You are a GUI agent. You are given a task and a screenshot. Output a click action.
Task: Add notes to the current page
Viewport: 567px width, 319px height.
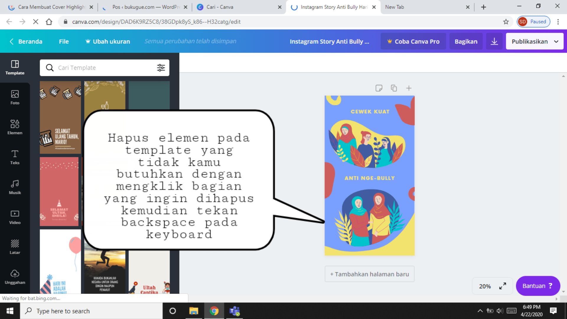tap(379, 88)
